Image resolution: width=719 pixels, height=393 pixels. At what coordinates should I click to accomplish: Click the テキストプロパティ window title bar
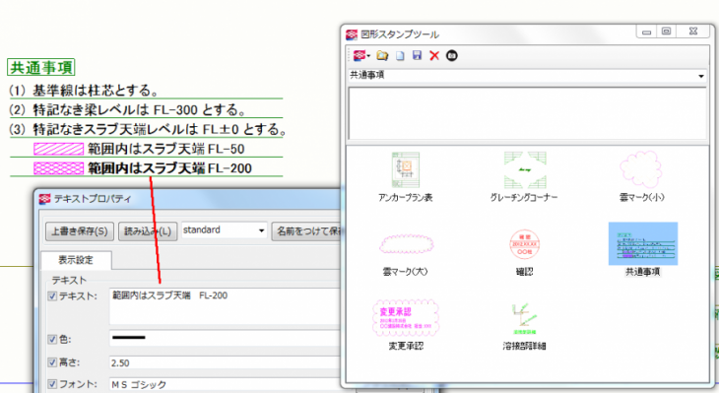point(188,199)
